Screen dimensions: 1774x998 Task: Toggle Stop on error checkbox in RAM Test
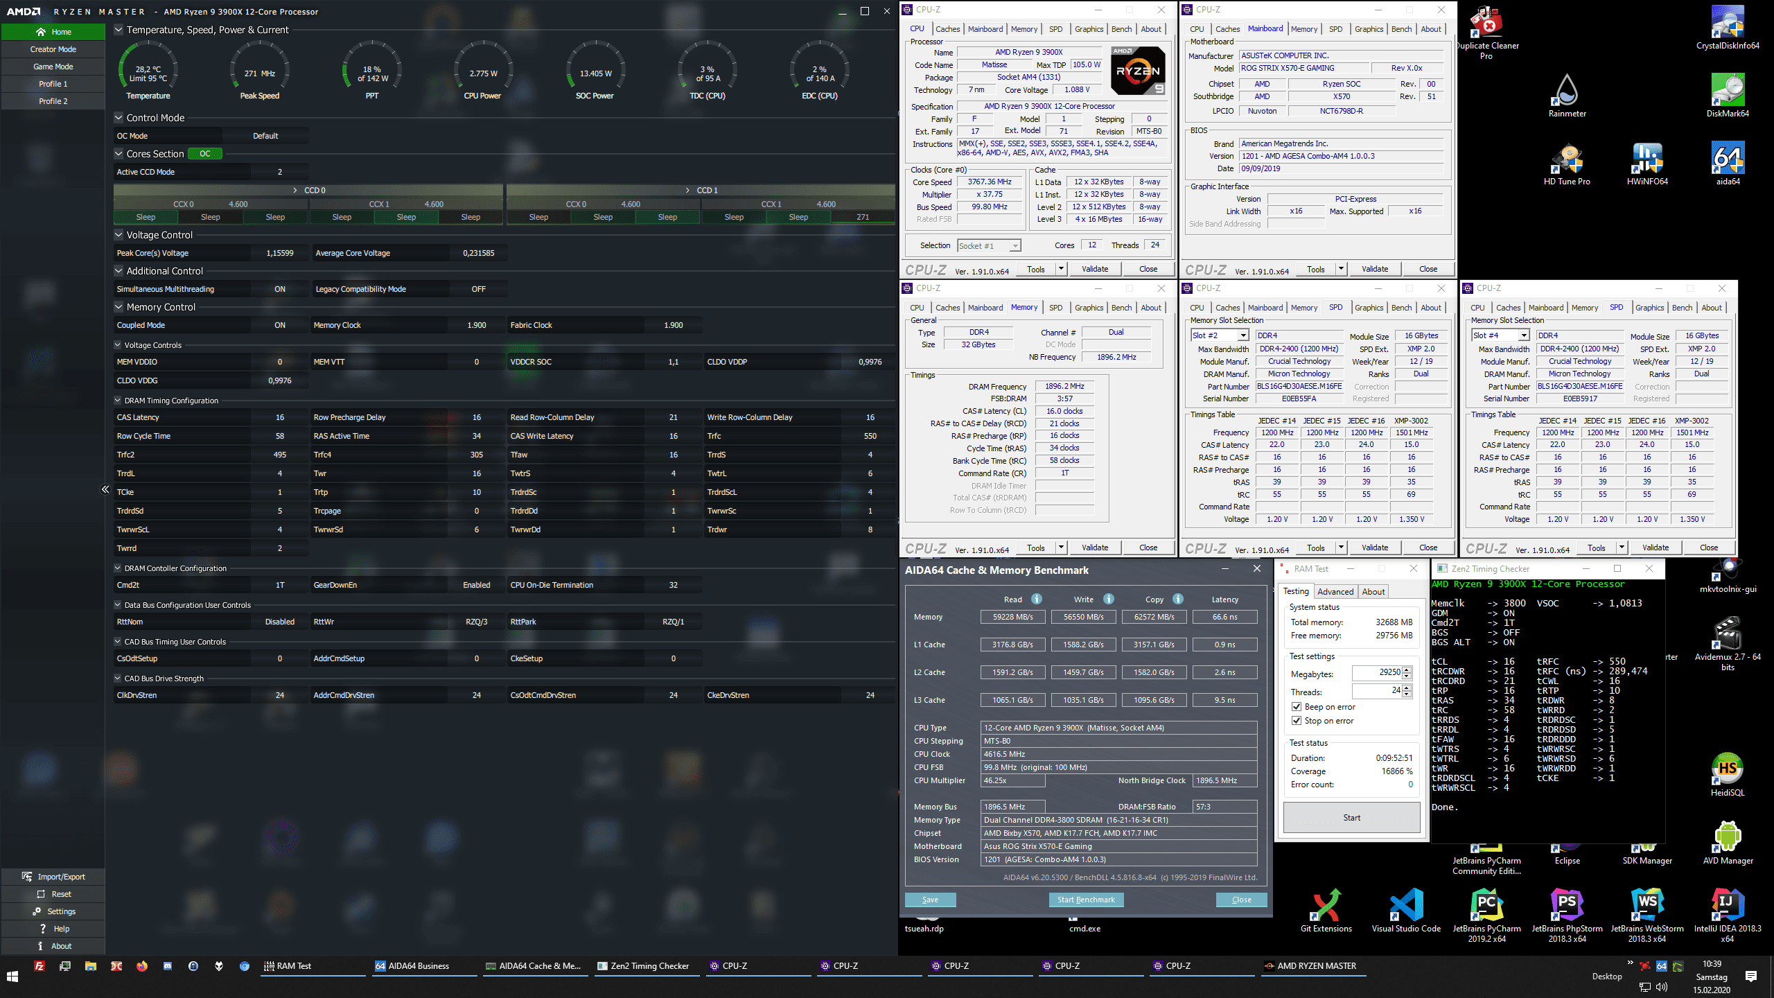tap(1297, 721)
